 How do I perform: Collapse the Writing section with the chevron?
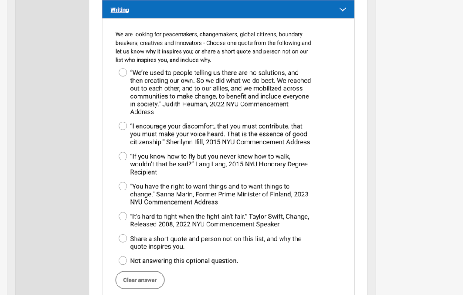(342, 9)
